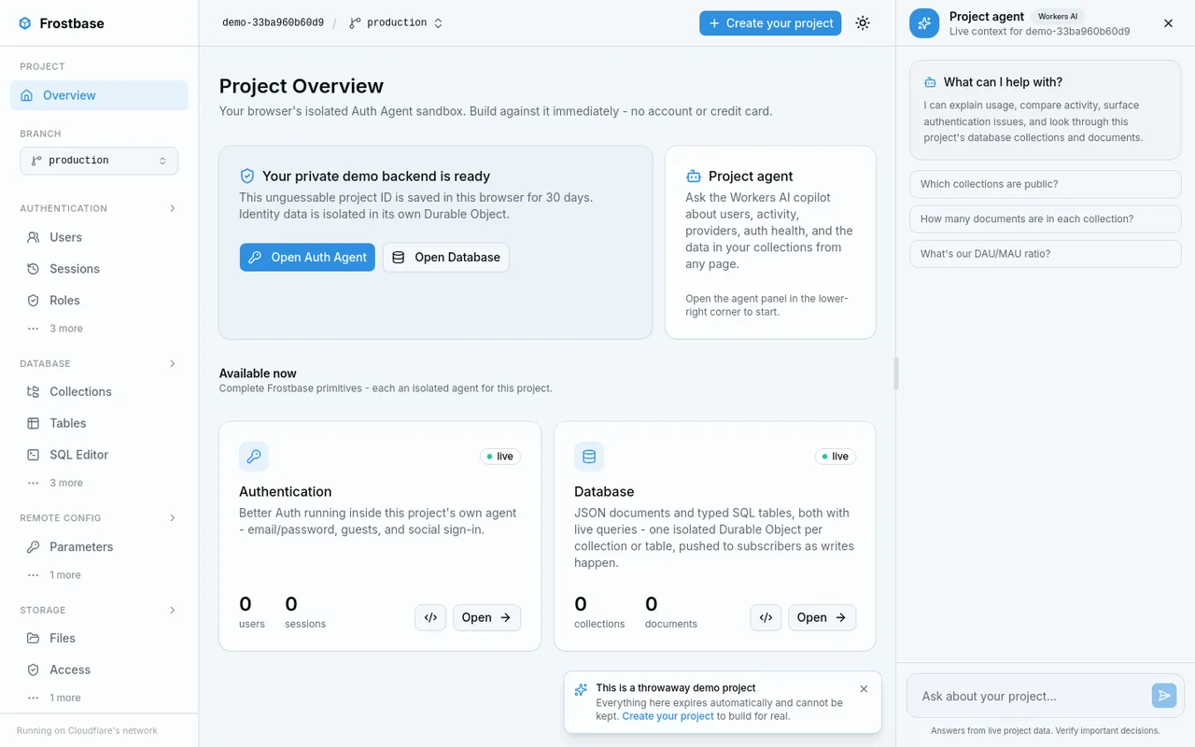Open Collections in the sidebar
This screenshot has width=1195, height=747.
pyautogui.click(x=99, y=391)
